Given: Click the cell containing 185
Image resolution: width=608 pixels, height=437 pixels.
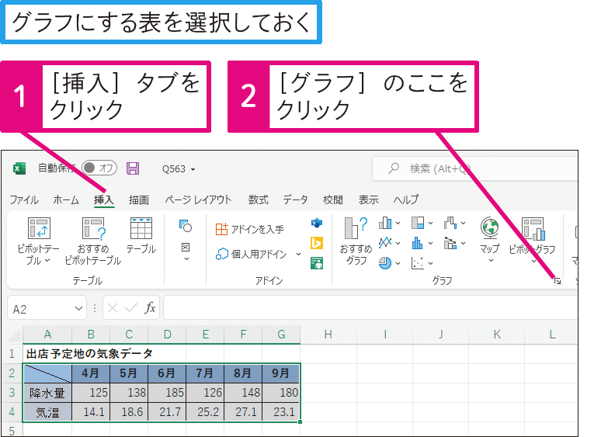Looking at the screenshot, I should click(167, 393).
